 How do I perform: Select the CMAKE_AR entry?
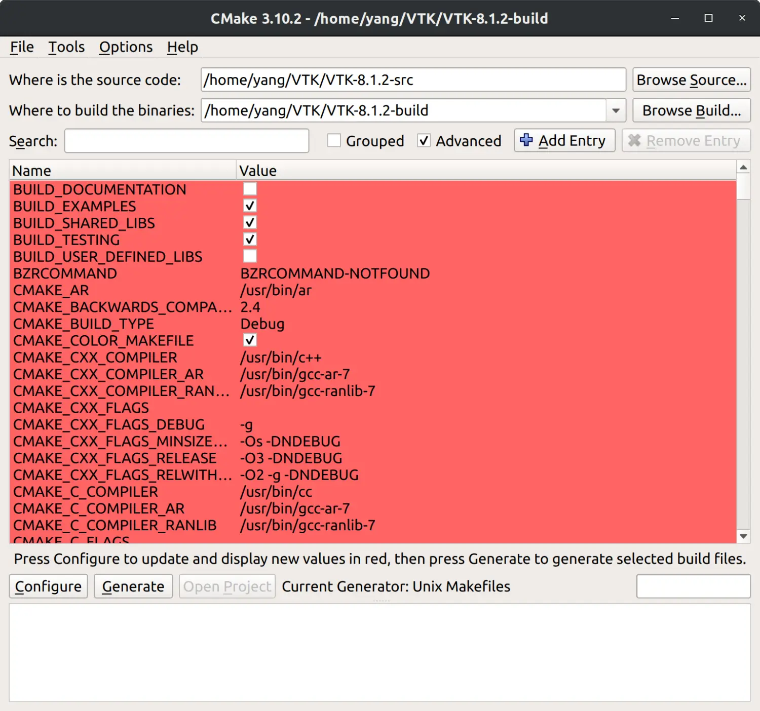[51, 290]
